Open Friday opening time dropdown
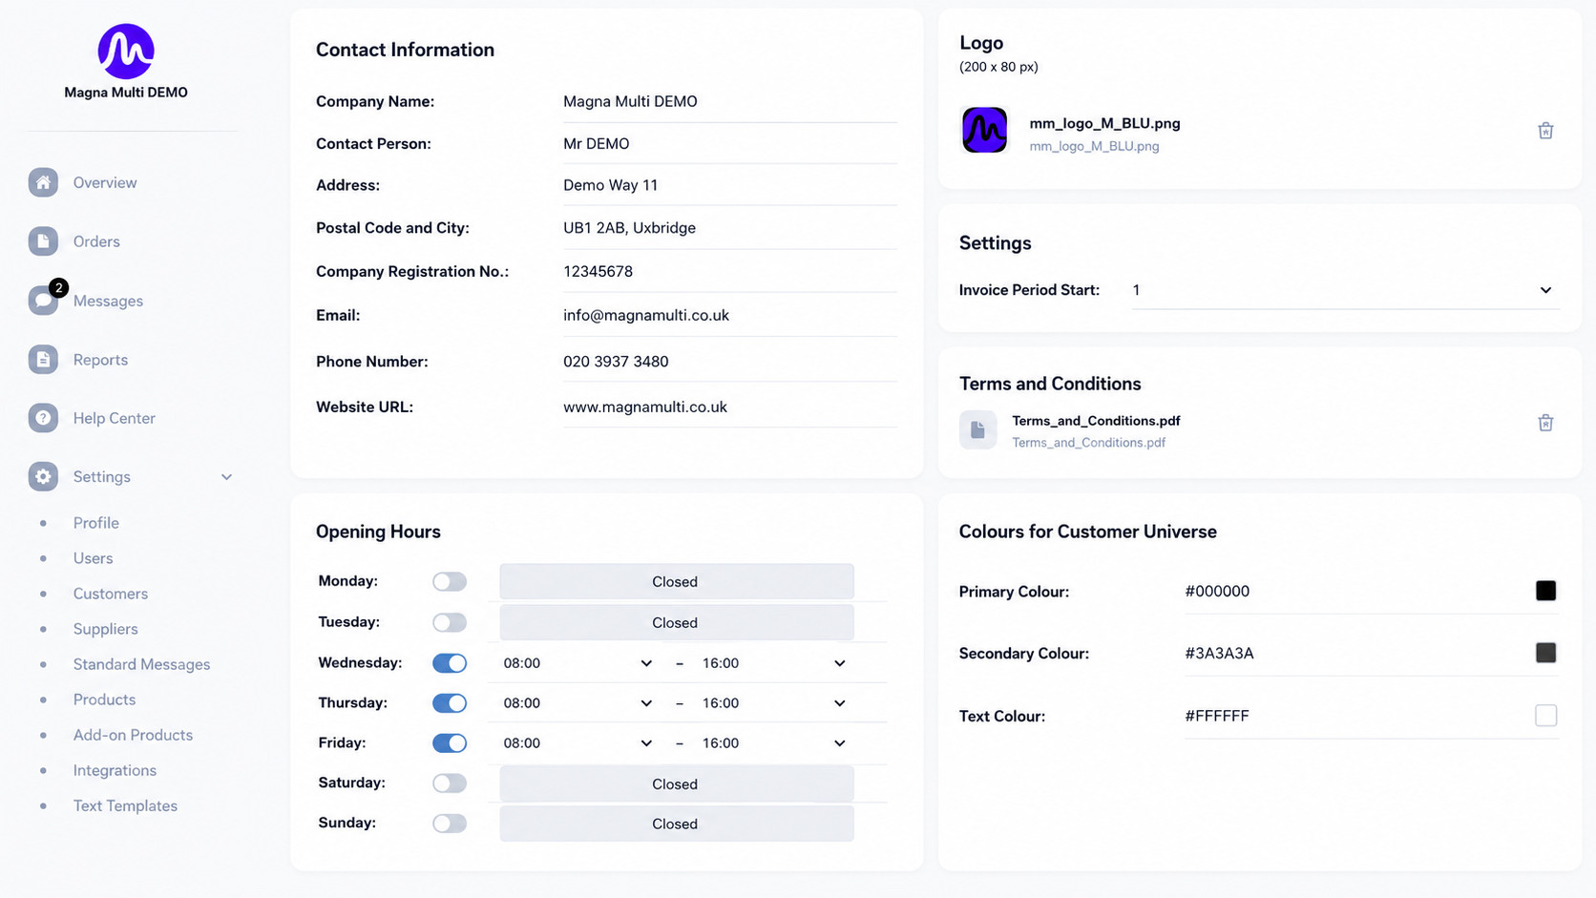1596x898 pixels. [578, 743]
